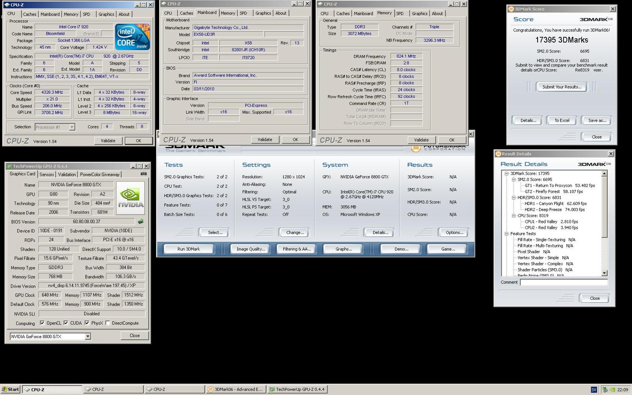Click the 22:09 clock in system tray
The image size is (632, 395).
[623, 389]
